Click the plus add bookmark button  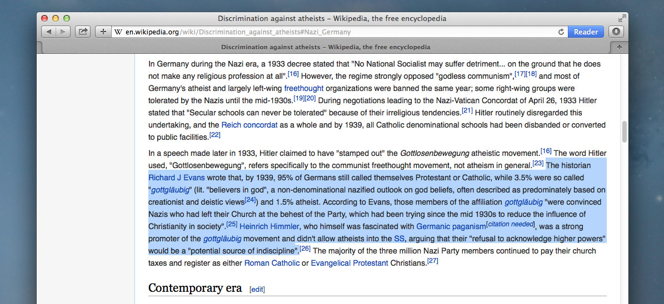(103, 32)
